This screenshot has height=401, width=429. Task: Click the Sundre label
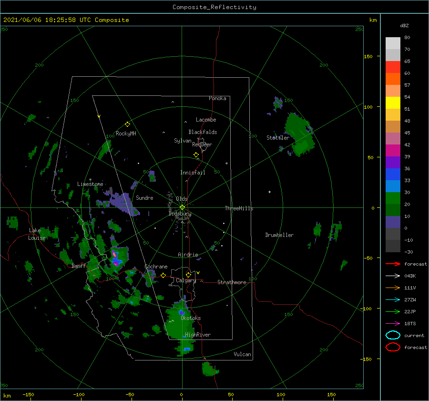click(x=144, y=198)
